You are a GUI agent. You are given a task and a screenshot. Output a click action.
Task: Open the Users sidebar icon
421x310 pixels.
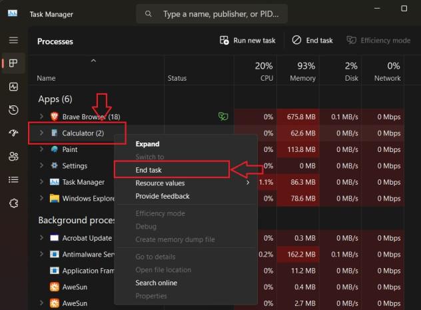(x=13, y=157)
